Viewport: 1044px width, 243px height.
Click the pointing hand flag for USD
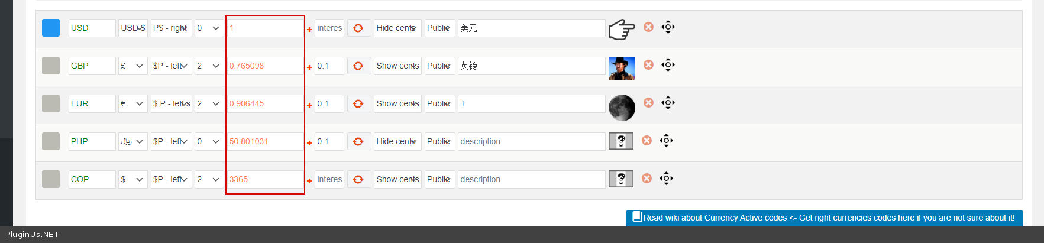tap(621, 28)
